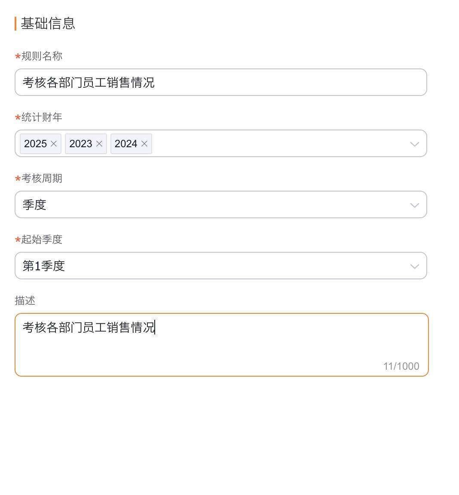
Task: Click into the 规则名称 text input
Action: pyautogui.click(x=258, y=82)
